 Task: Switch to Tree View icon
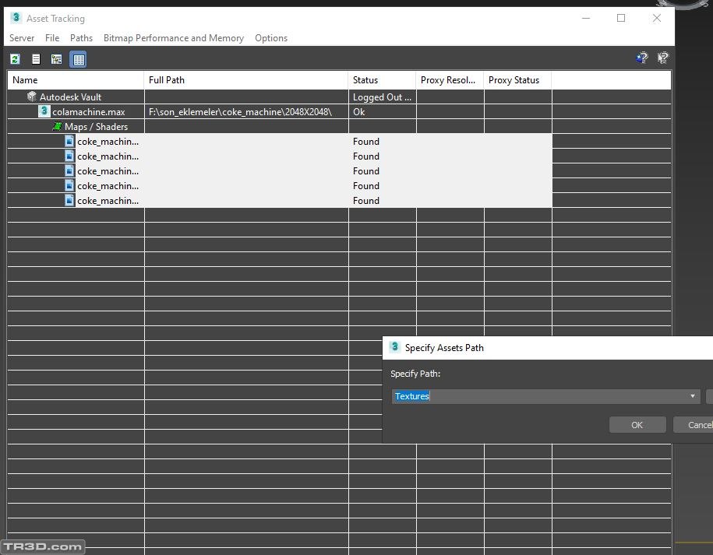(56, 59)
